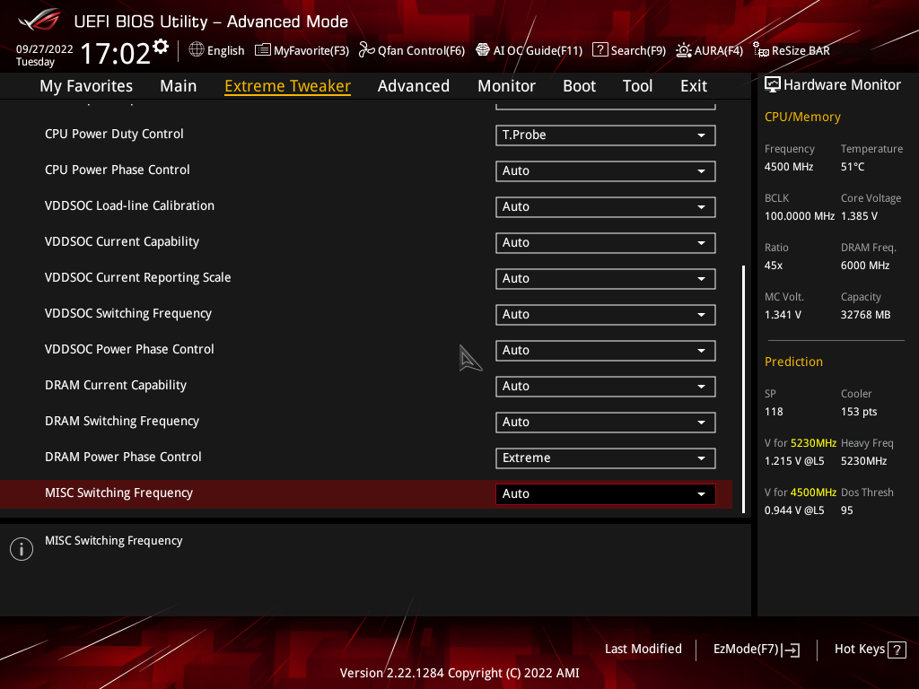Select the DRAM Power Phase Control label
919x689 pixels.
pos(123,457)
